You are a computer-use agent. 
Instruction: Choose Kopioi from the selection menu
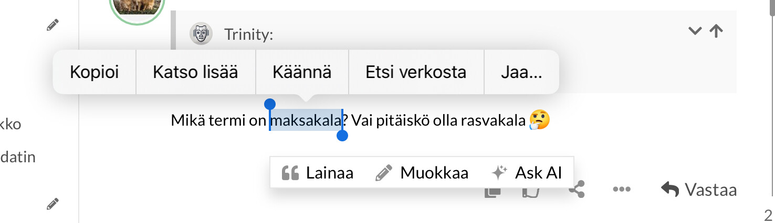click(95, 72)
